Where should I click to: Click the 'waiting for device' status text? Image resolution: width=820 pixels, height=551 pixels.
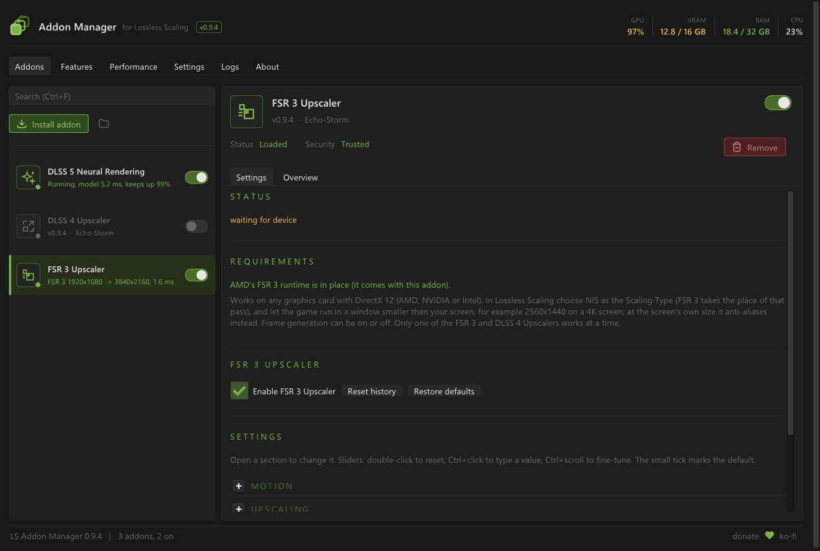263,220
